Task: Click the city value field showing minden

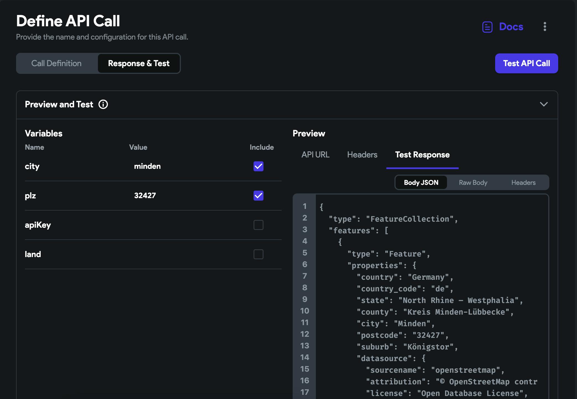Action: click(147, 166)
